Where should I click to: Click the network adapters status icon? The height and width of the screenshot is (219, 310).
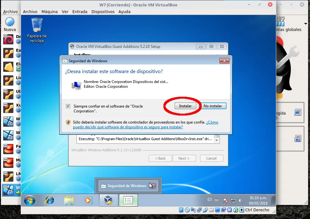tap(199, 210)
